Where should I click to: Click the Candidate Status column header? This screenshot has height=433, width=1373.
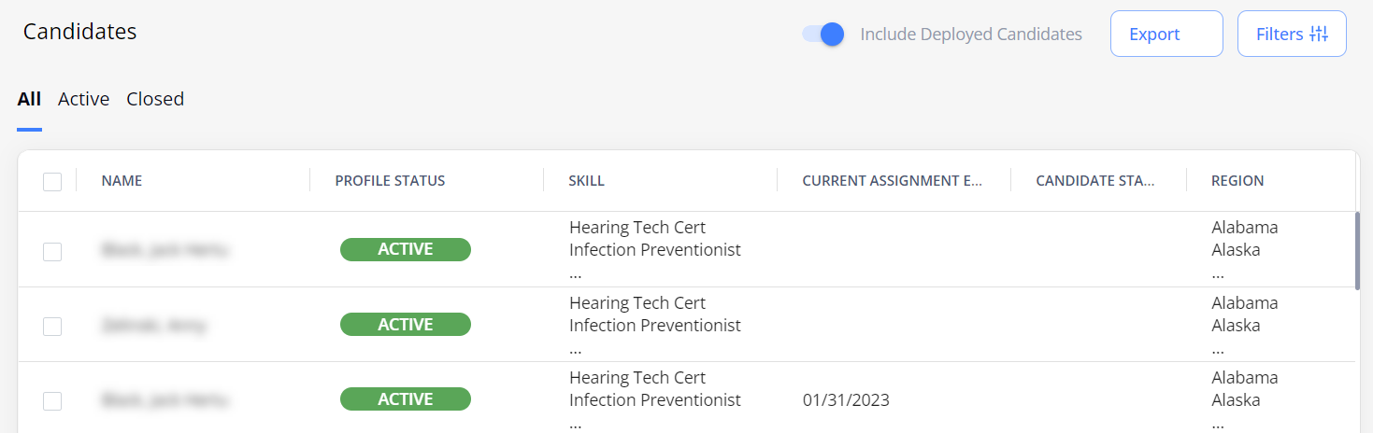click(x=1095, y=181)
